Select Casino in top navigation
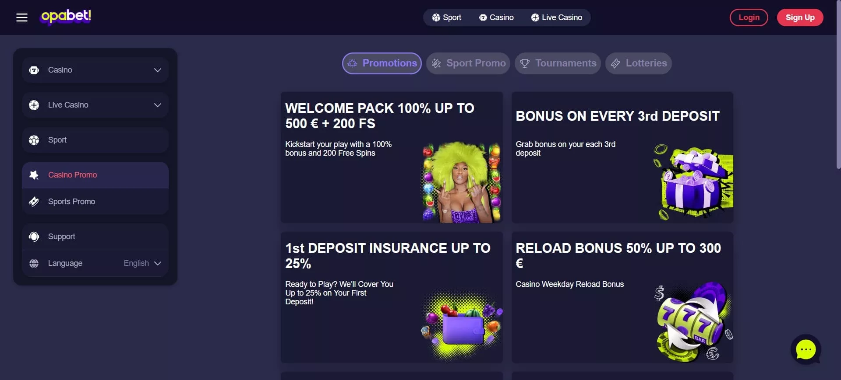Screen dimensions: 841x380 [x=496, y=17]
